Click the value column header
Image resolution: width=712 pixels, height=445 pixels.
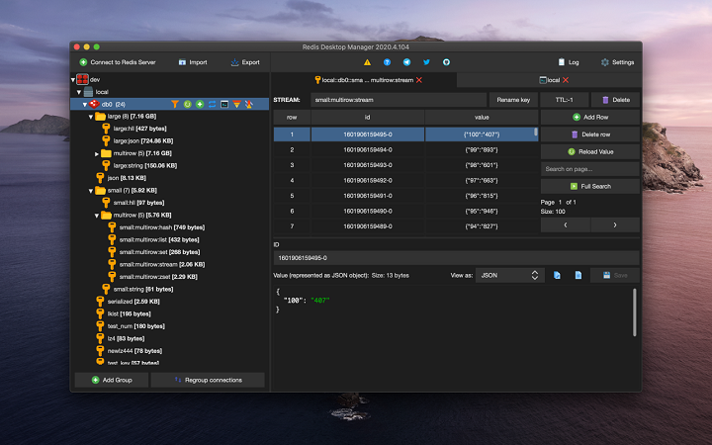(482, 117)
